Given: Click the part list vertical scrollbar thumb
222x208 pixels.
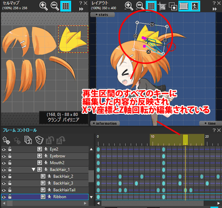Looking at the screenshot, I should (x=91, y=176).
